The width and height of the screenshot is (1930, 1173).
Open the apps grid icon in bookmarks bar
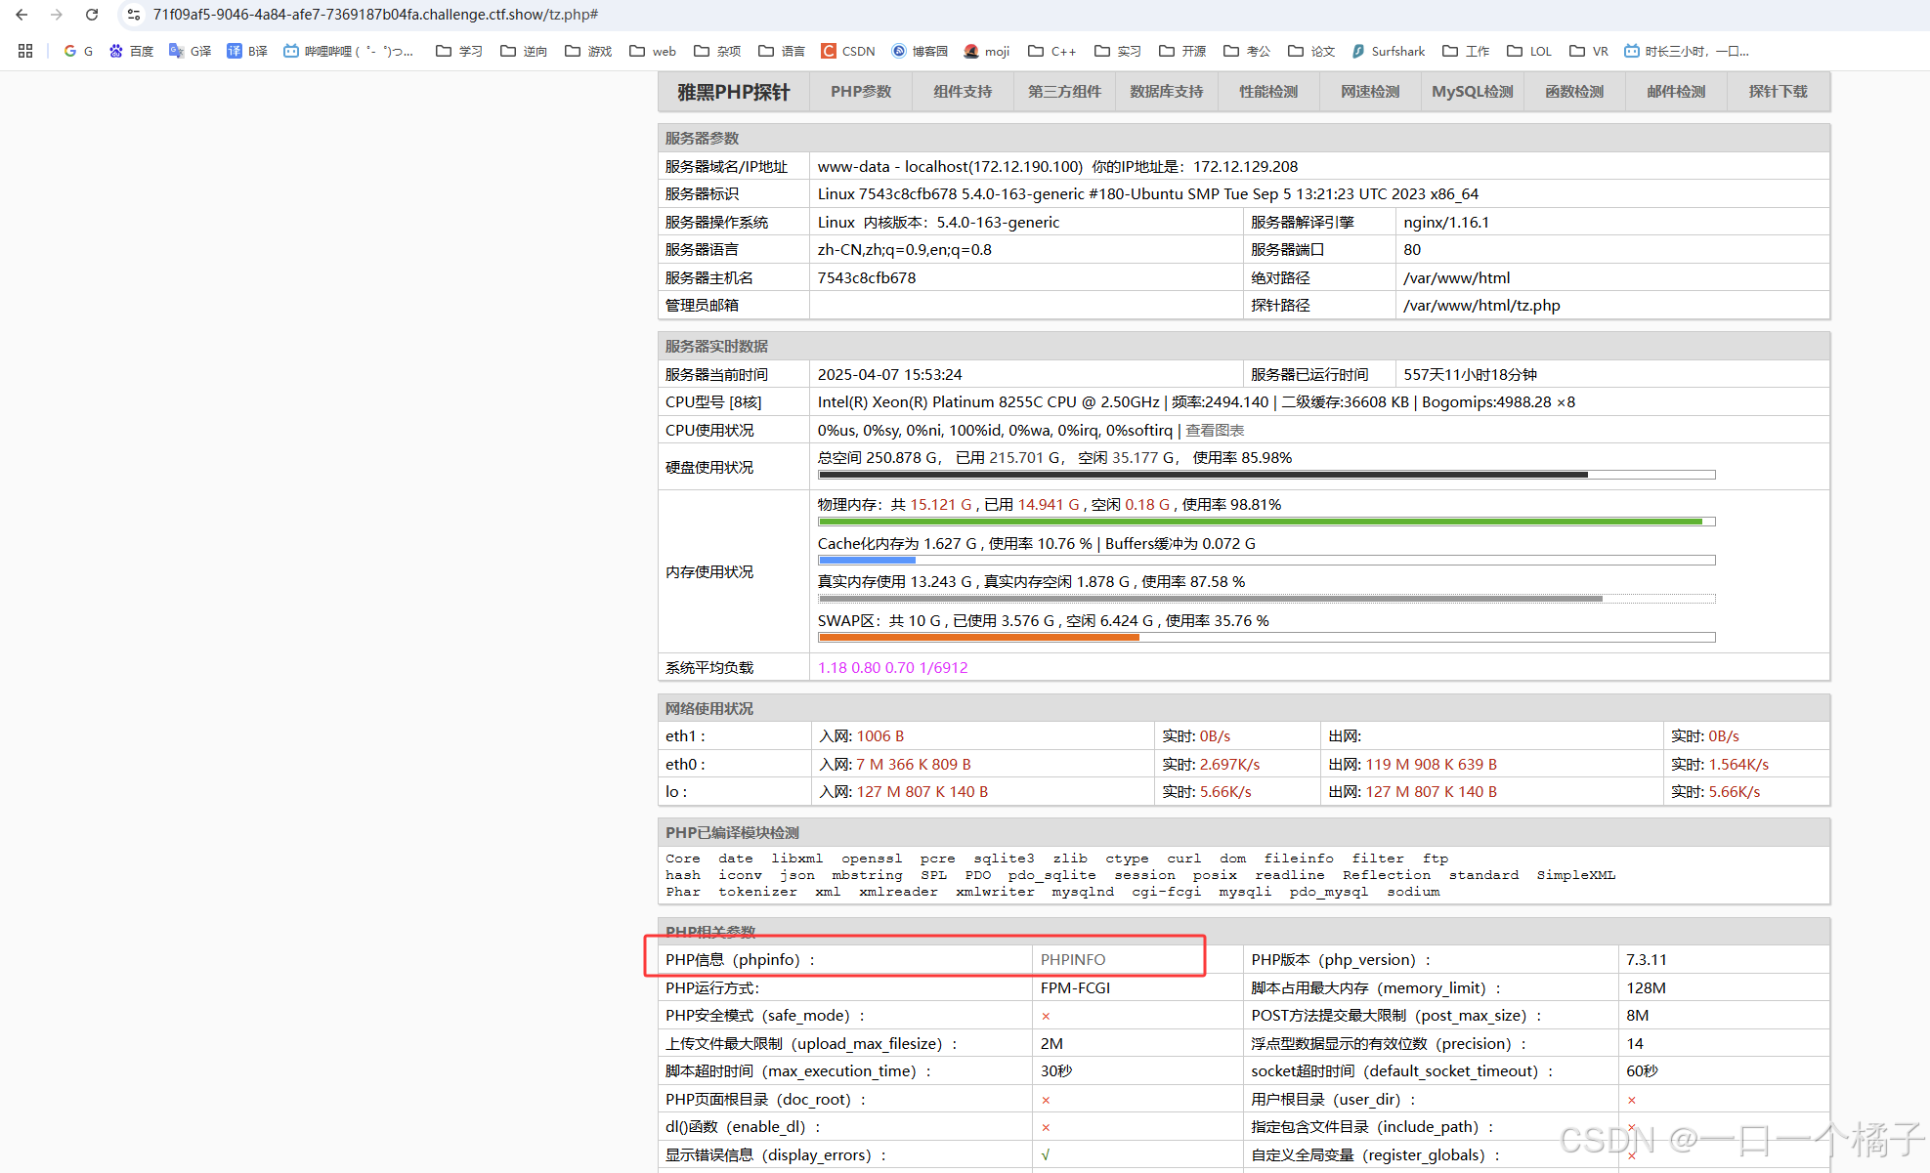point(25,51)
